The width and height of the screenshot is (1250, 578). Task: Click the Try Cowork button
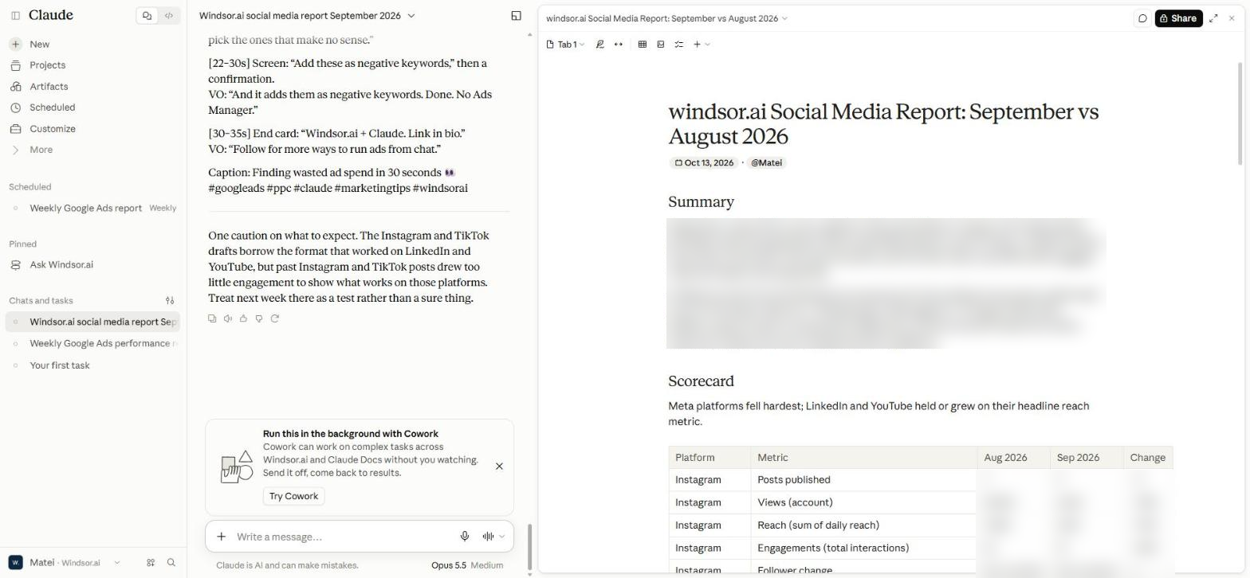293,496
